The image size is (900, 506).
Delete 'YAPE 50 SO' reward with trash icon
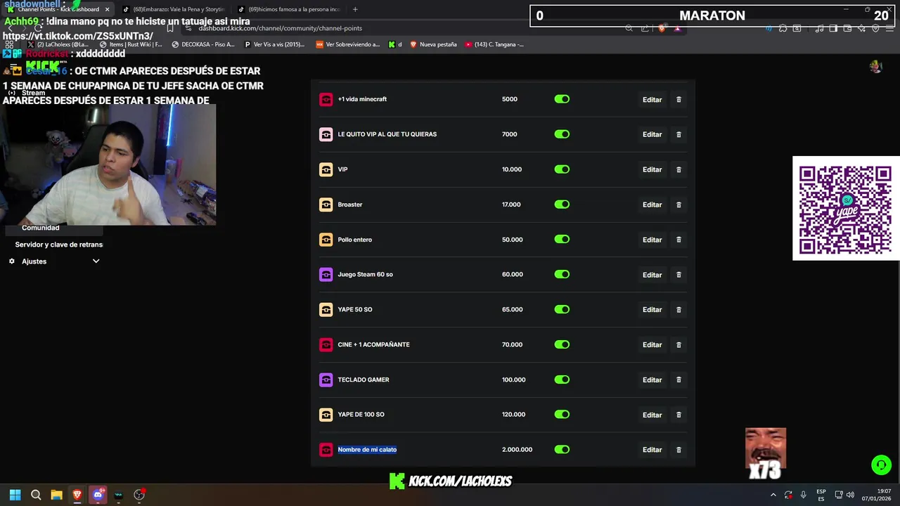(x=679, y=309)
